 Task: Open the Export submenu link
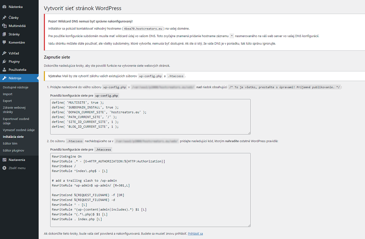click(x=7, y=101)
